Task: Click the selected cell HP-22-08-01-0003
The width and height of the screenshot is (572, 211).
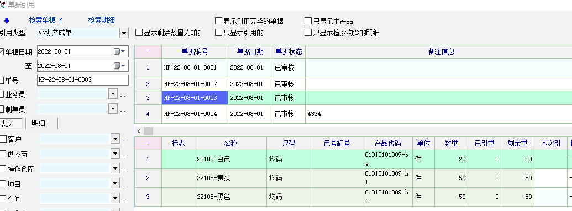Action: pos(195,98)
